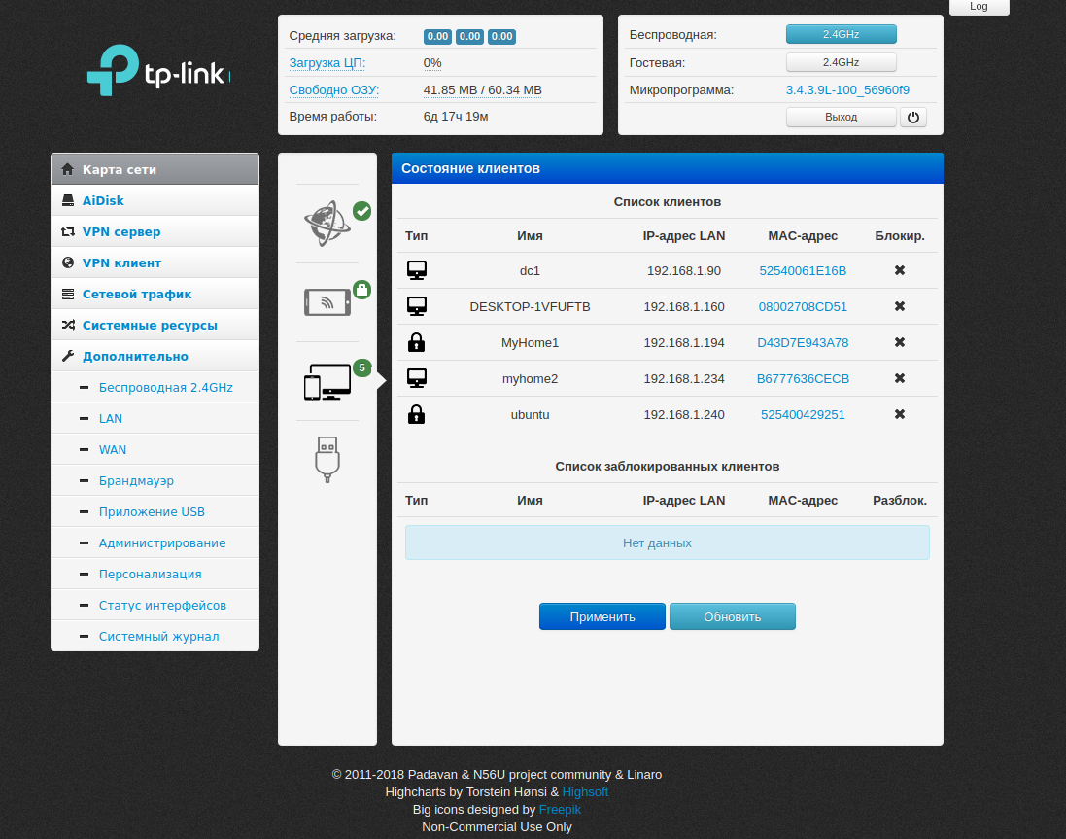The image size is (1066, 839).
Task: Click the device type icon for dc1
Action: (416, 270)
